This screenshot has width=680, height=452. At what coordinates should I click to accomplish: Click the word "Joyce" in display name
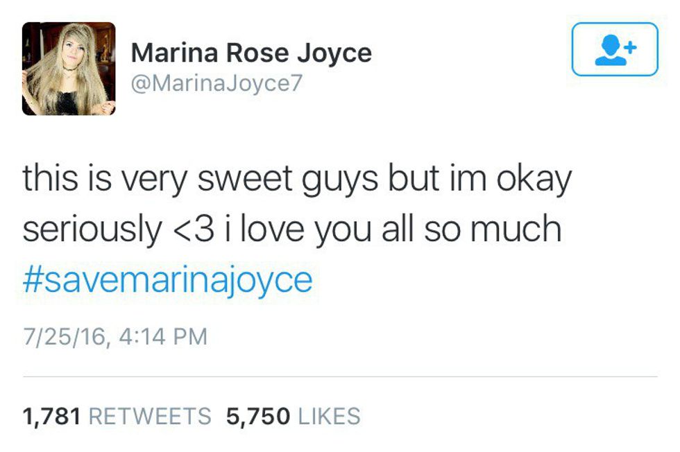tap(334, 53)
